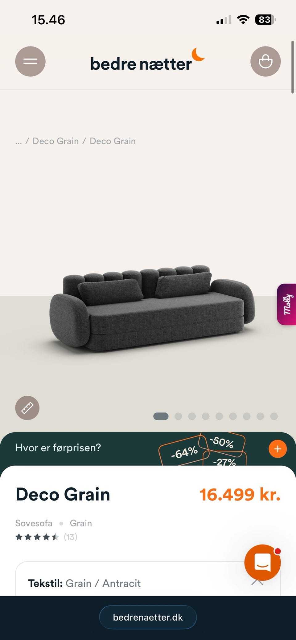Expand førpris info with plus icon

coord(277,449)
